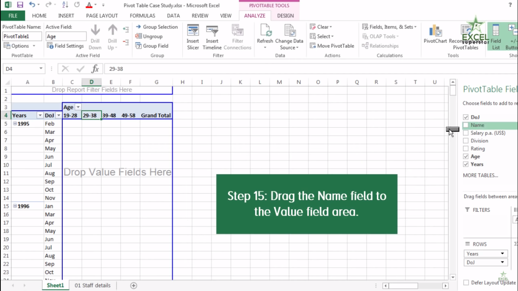518x291 pixels.
Task: Click the Drill Down arrow
Action: (95, 37)
